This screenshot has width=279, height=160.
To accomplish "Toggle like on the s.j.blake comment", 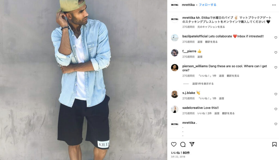I will coord(276,94).
